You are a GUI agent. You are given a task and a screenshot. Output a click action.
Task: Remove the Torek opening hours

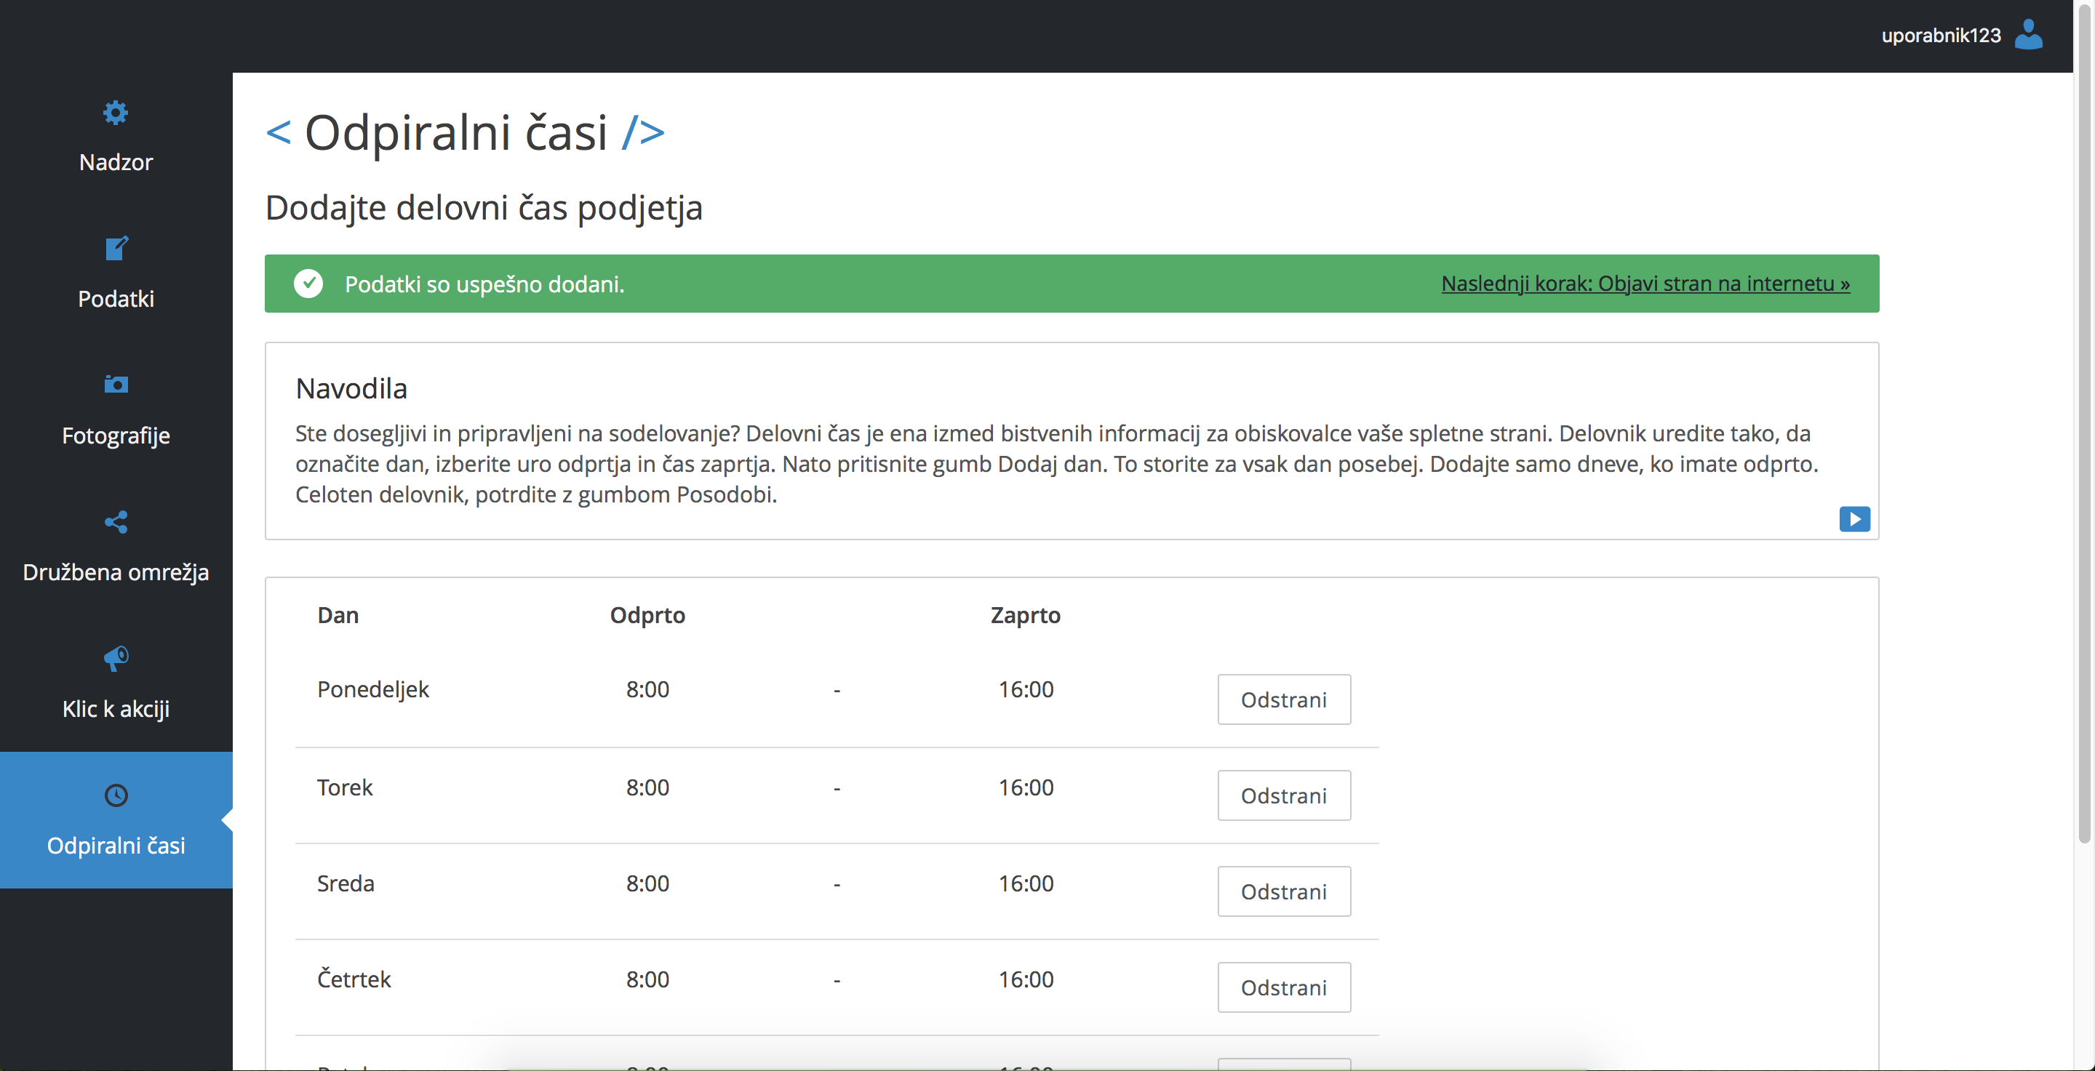(x=1283, y=795)
